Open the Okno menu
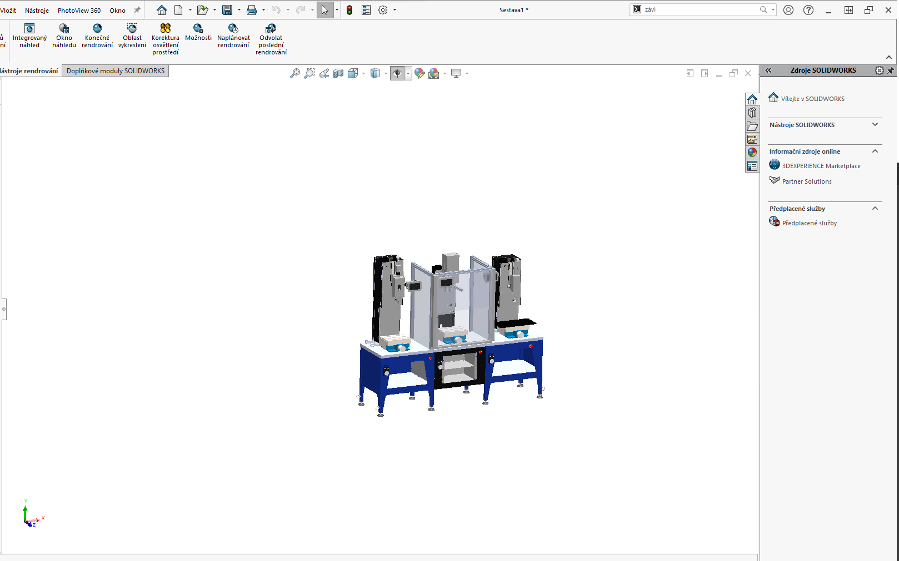The height and width of the screenshot is (561, 899). click(x=117, y=11)
